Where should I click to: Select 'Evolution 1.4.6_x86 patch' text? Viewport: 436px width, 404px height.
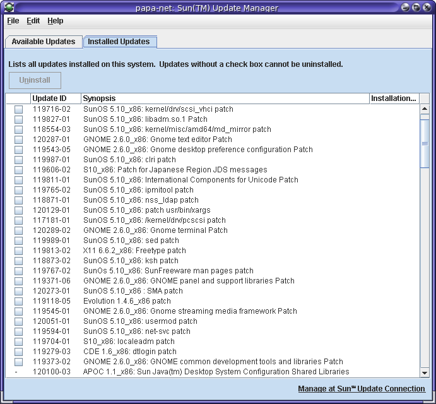coord(127,301)
